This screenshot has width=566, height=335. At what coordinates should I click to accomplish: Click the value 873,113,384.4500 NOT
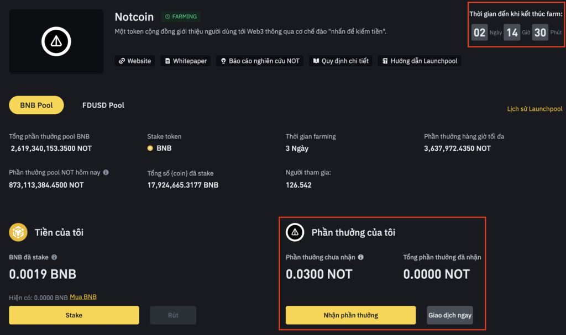(46, 185)
